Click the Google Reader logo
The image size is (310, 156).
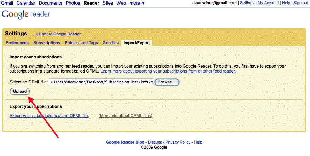pyautogui.click(x=26, y=15)
